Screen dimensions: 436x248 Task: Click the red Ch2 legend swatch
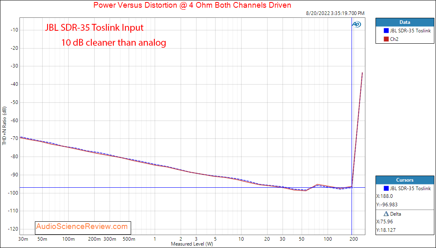point(386,39)
